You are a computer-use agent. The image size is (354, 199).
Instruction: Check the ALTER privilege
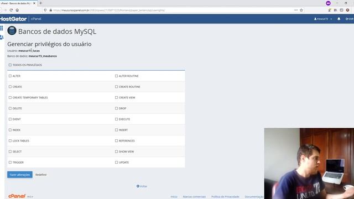[10, 76]
